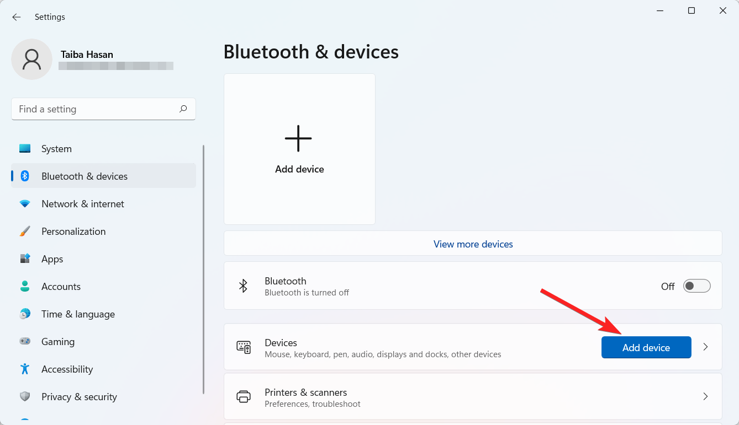Maximize the Settings window
Viewport: 739px width, 425px height.
(x=691, y=10)
